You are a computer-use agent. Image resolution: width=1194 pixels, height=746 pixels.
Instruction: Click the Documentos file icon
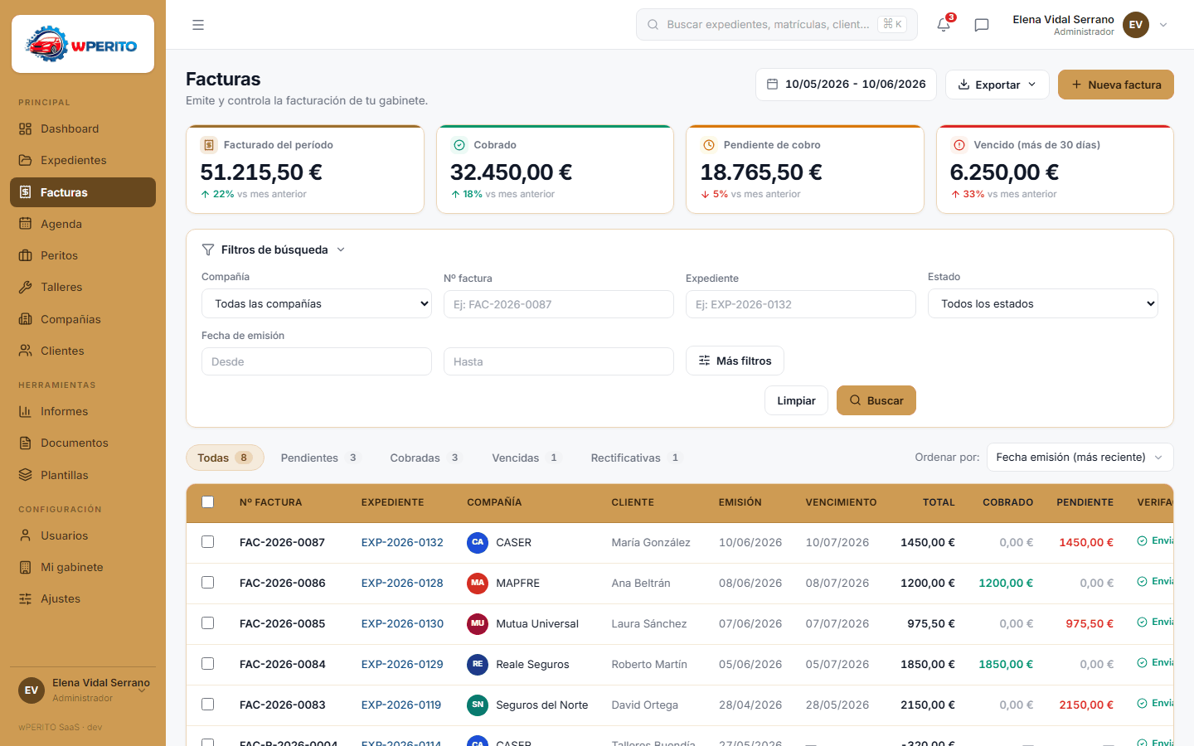(x=26, y=443)
